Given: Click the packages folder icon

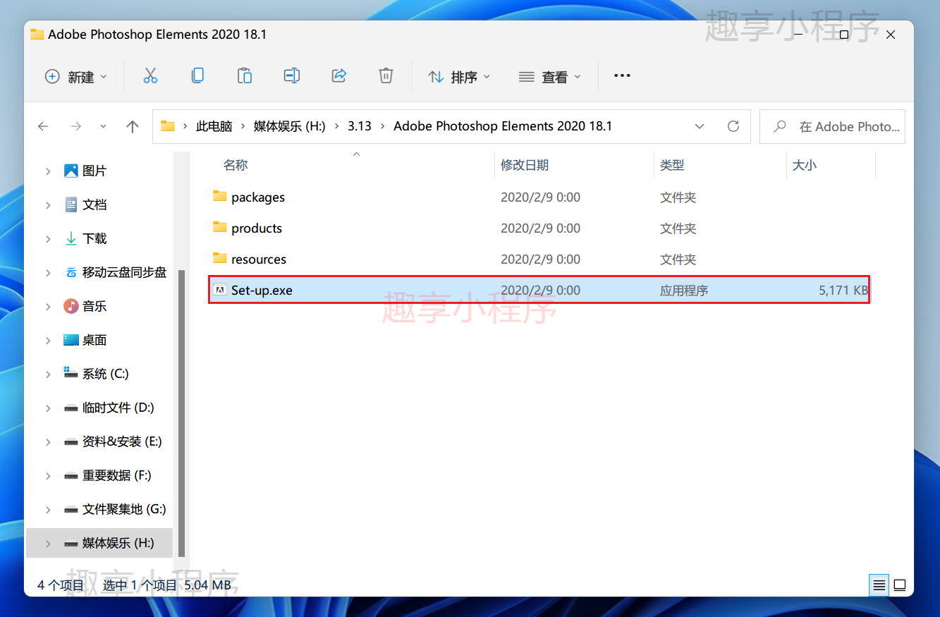Looking at the screenshot, I should pyautogui.click(x=219, y=197).
